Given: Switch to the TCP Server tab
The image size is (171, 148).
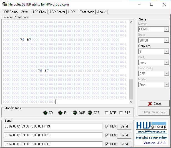Looking at the screenshot, I should point(57,12).
